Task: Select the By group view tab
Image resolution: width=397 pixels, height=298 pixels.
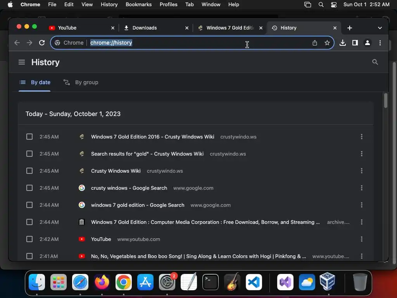Action: [x=81, y=82]
